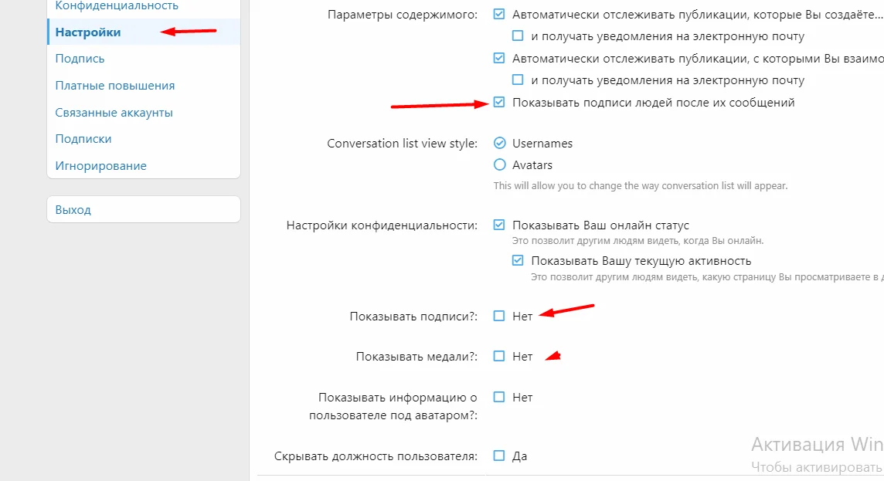Enable email notifications for interacted publications
Image resolution: width=884 pixels, height=481 pixels.
pyautogui.click(x=518, y=80)
